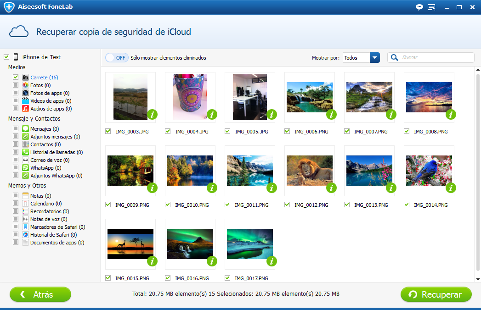The height and width of the screenshot is (310, 481).
Task: Open the IMG_0009.PNG autumn thumbnail
Action: (130, 170)
